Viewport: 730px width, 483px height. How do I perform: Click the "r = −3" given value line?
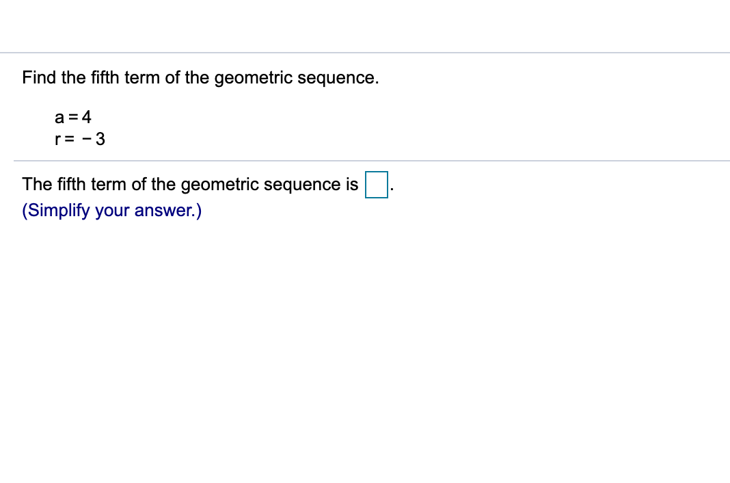pos(80,139)
